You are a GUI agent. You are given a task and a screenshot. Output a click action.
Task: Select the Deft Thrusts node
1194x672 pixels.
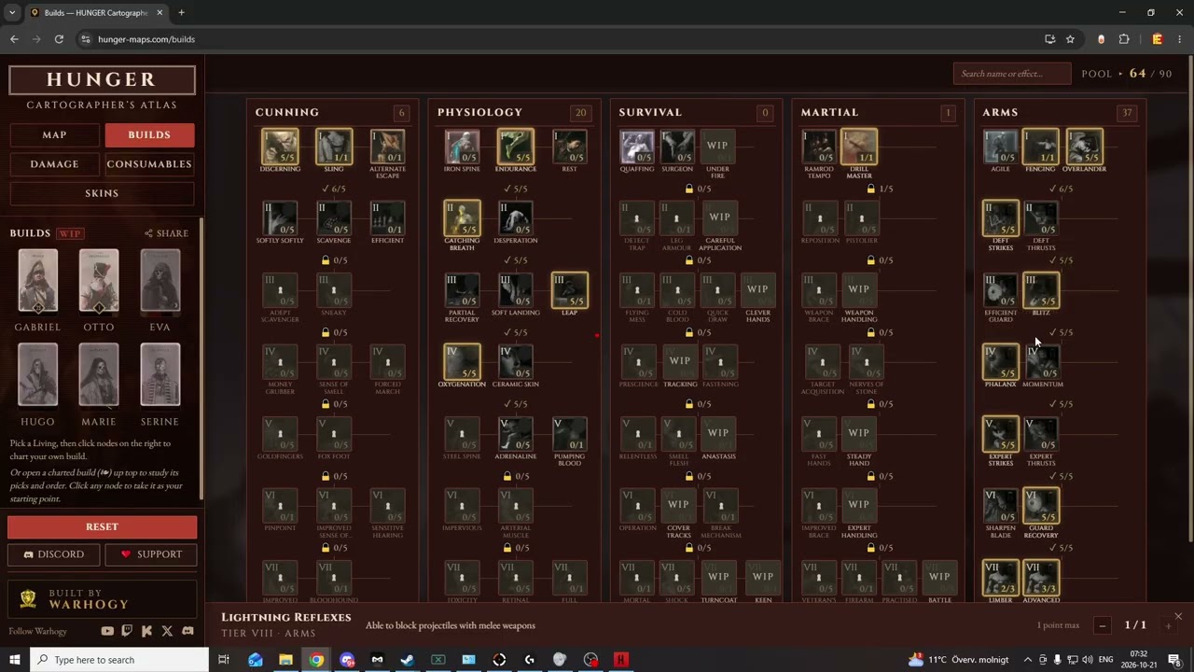1041,218
